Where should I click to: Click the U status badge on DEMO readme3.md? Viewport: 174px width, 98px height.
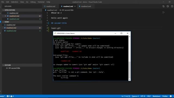point(40,31)
